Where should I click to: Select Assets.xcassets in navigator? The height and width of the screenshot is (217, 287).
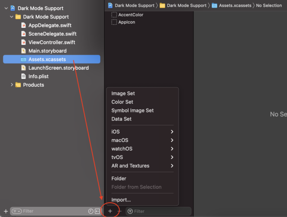point(52,59)
